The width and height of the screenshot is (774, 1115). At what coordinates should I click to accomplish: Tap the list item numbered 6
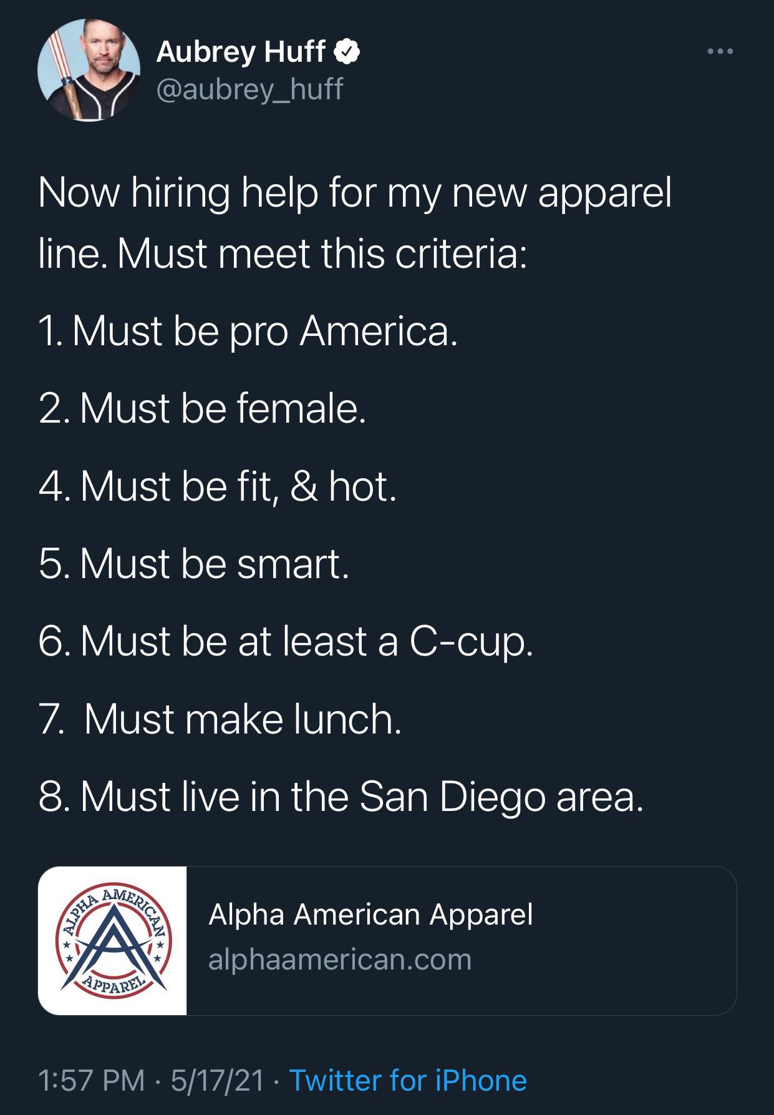click(x=286, y=641)
